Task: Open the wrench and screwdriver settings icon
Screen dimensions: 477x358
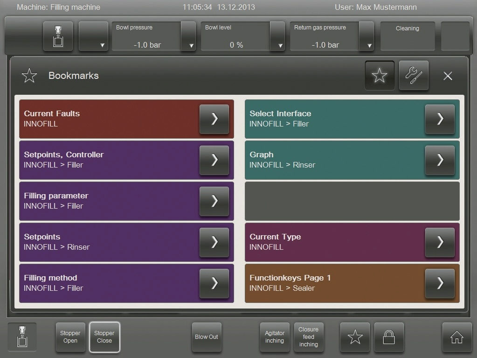Action: [414, 76]
